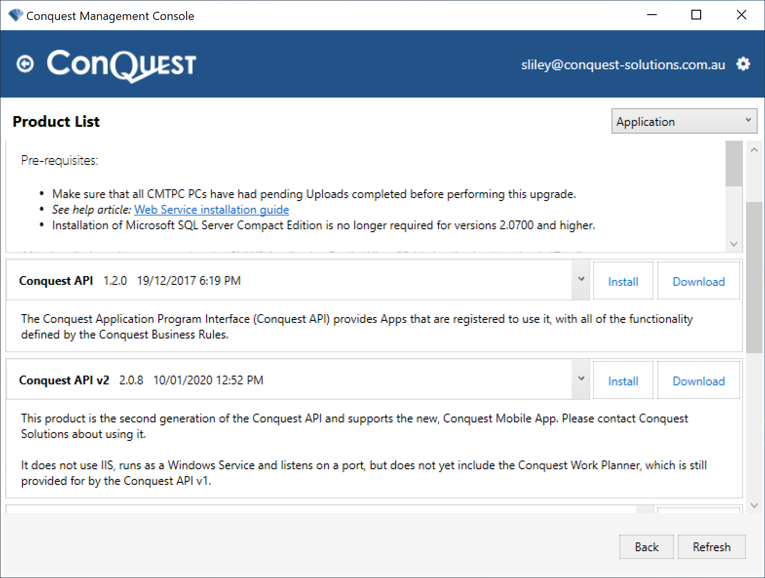This screenshot has height=578, width=765.
Task: Install Conquest API 1.2.0
Action: pyautogui.click(x=623, y=281)
